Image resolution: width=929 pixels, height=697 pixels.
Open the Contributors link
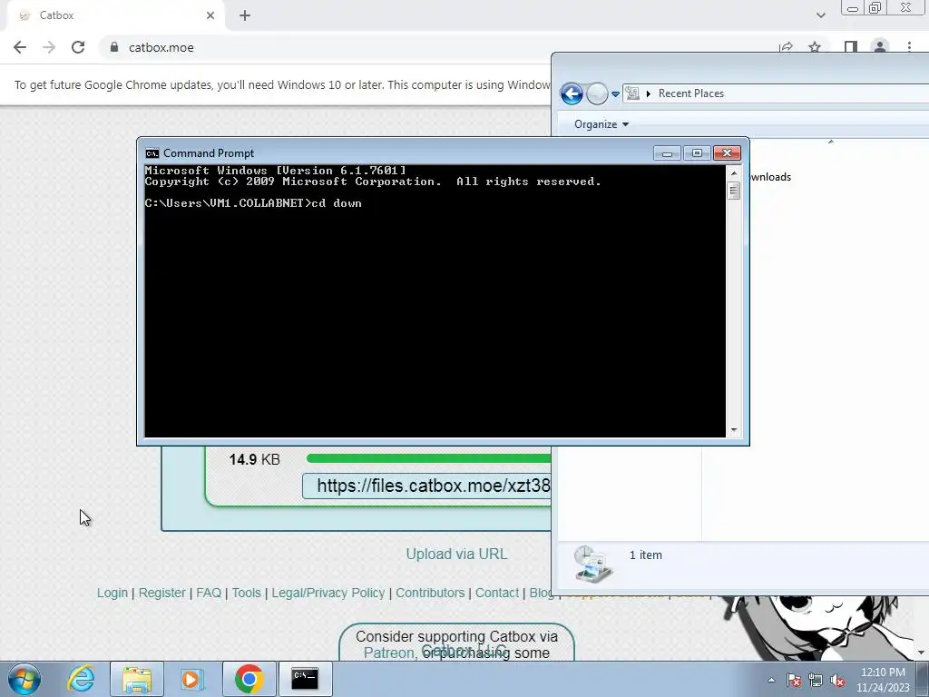430,593
